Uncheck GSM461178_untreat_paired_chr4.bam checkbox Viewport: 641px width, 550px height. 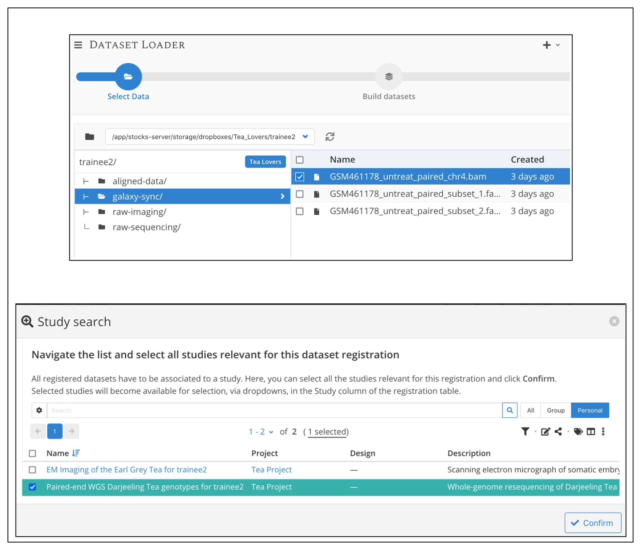(300, 177)
